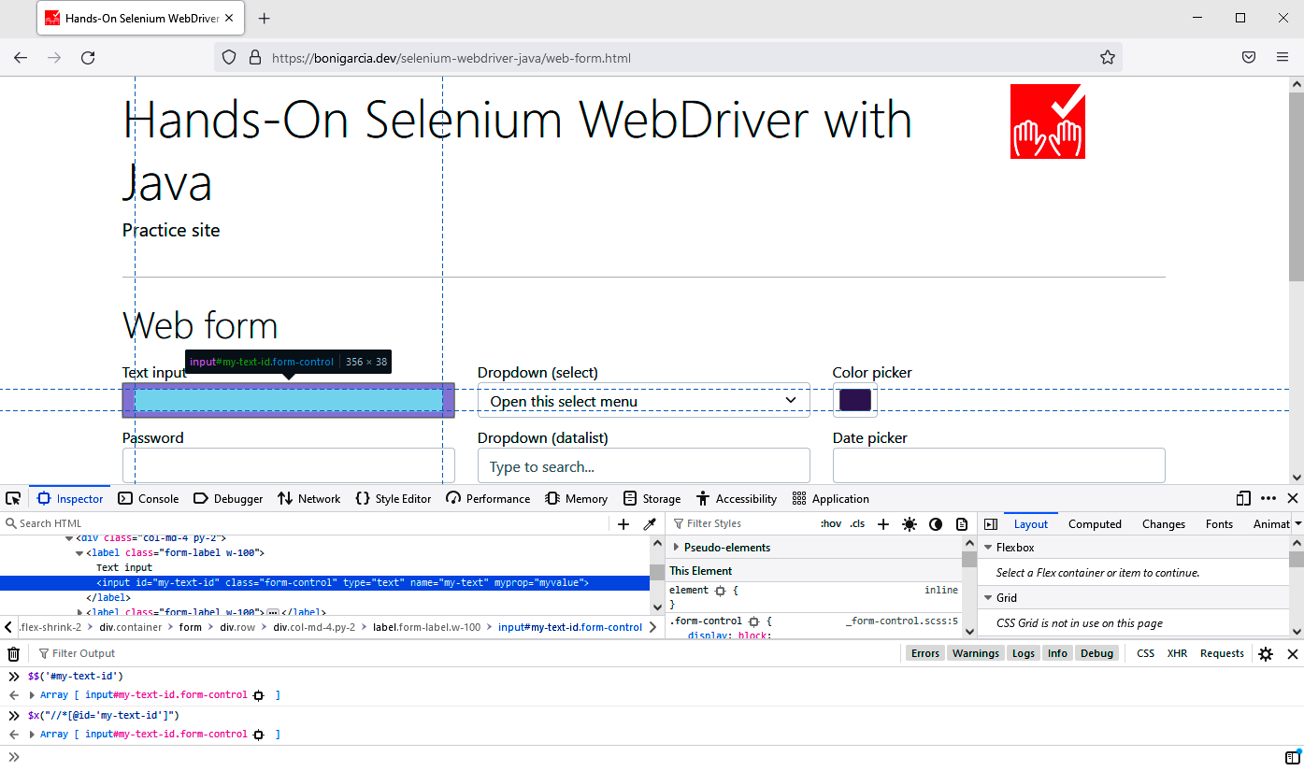Toggle the Errors filter in console

925,653
